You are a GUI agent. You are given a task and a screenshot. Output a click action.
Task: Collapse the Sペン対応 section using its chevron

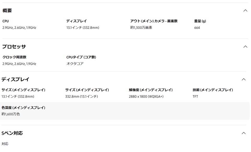pyautogui.click(x=244, y=133)
